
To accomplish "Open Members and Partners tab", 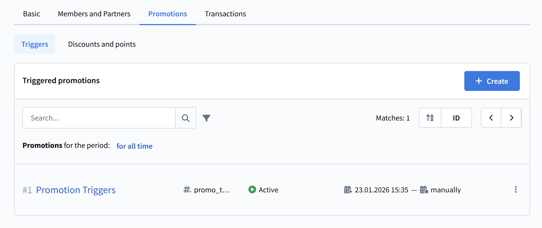I will coord(94,14).
